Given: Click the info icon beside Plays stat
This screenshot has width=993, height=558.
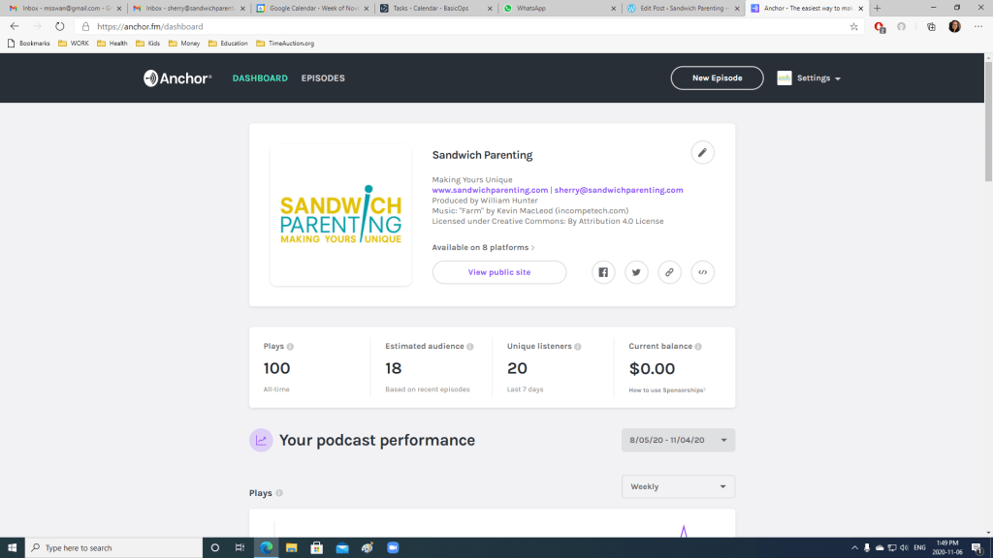Looking at the screenshot, I should coord(290,346).
